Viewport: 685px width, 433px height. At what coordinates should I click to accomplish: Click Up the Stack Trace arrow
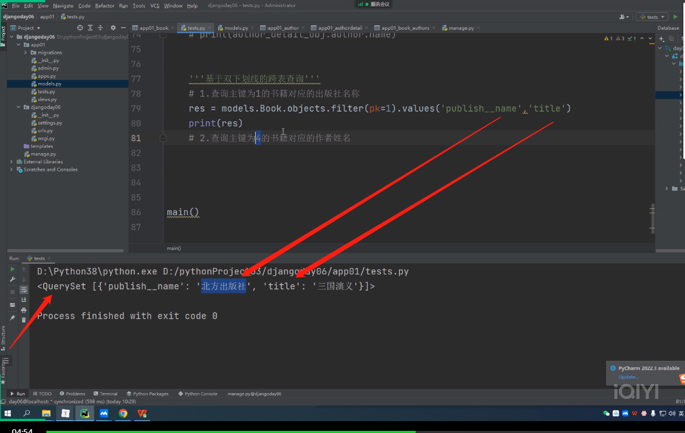24,269
